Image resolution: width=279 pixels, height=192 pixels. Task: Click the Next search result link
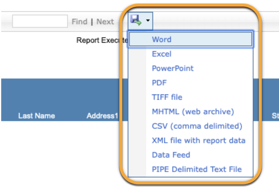[105, 22]
